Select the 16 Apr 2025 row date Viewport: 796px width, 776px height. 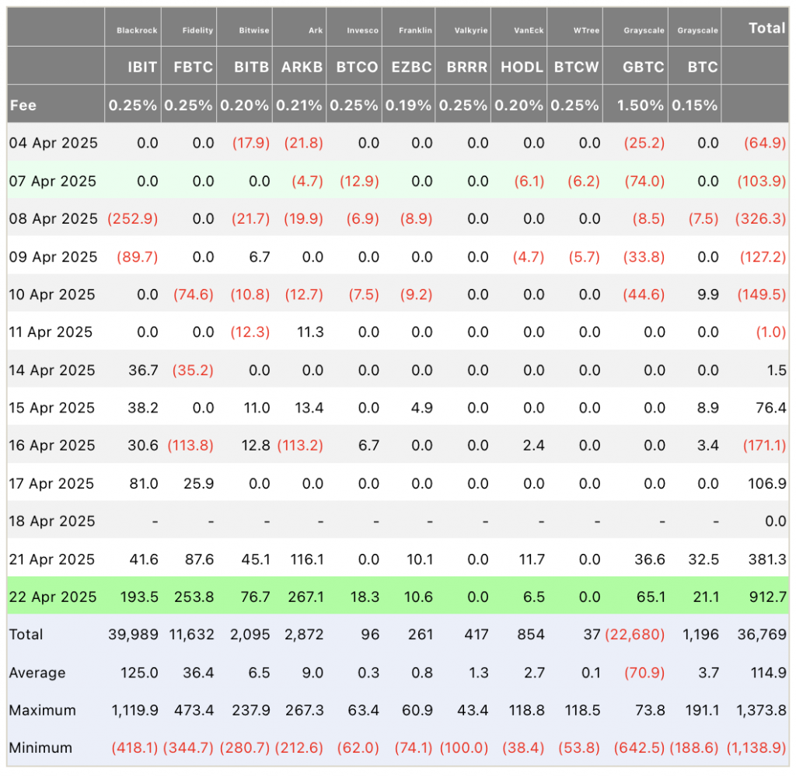click(x=52, y=445)
